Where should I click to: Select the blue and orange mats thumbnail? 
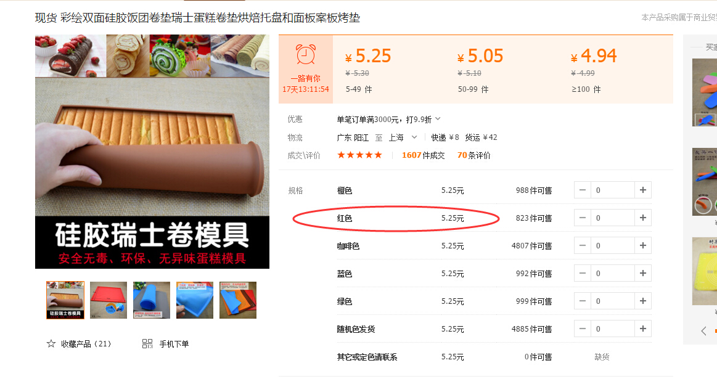238,300
